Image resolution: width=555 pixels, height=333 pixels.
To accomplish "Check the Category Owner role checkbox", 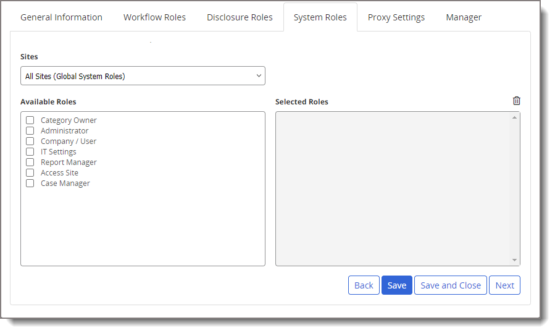I will [30, 120].
